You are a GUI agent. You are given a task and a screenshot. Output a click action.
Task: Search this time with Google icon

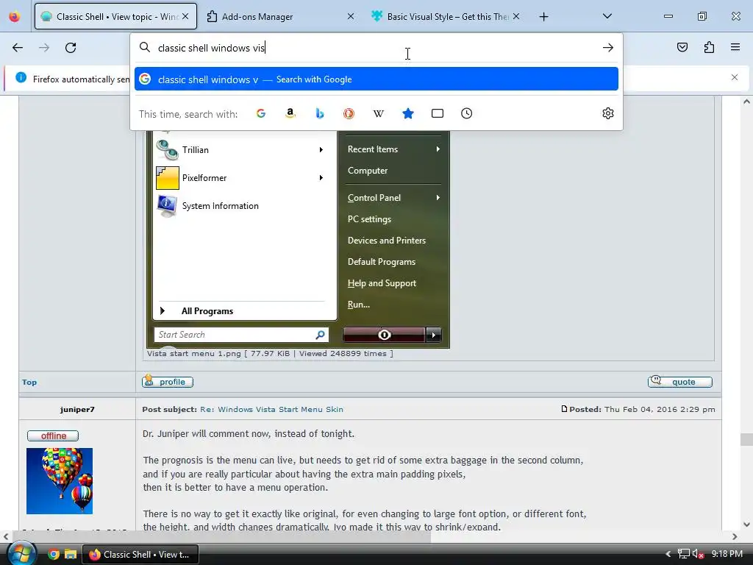261,113
